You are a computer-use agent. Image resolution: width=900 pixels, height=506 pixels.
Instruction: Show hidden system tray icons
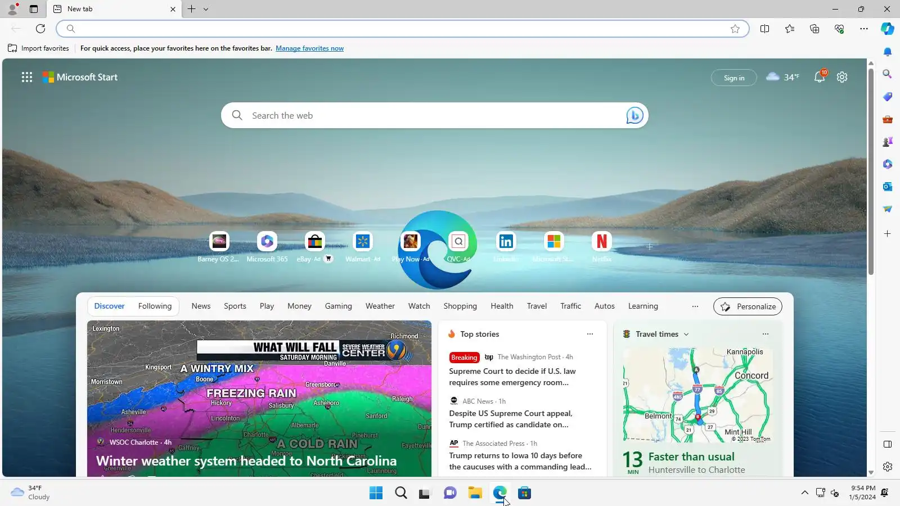coord(804,493)
